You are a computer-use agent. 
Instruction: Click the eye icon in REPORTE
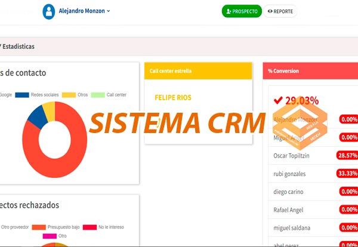270,11
